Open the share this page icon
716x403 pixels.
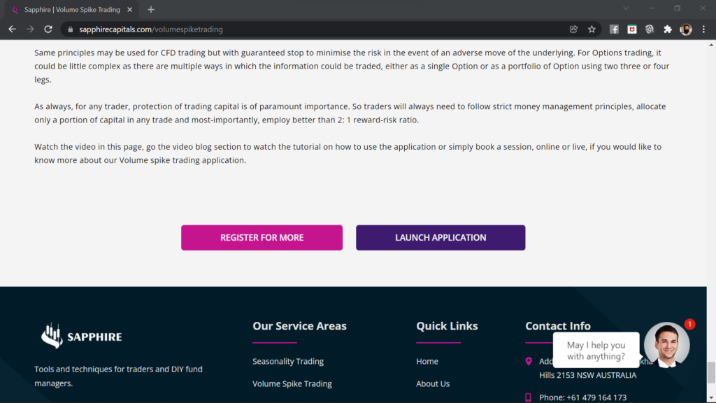(573, 29)
